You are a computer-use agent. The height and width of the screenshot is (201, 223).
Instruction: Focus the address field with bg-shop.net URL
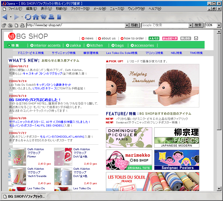[x=76, y=25]
